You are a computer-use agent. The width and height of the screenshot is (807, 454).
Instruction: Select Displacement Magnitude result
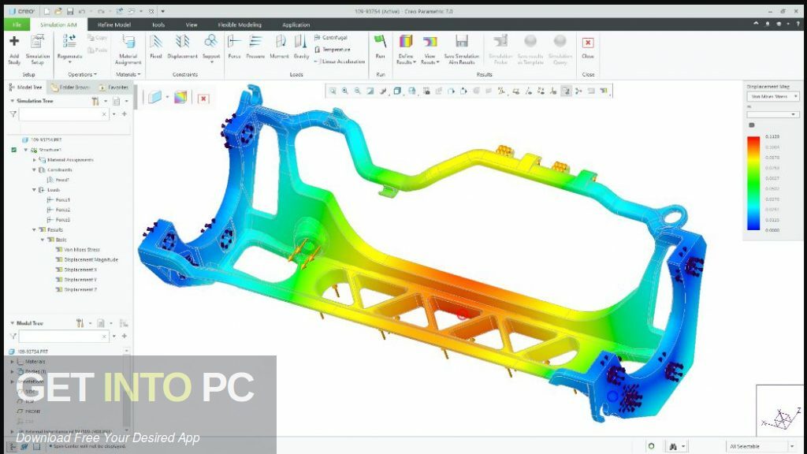(x=87, y=260)
